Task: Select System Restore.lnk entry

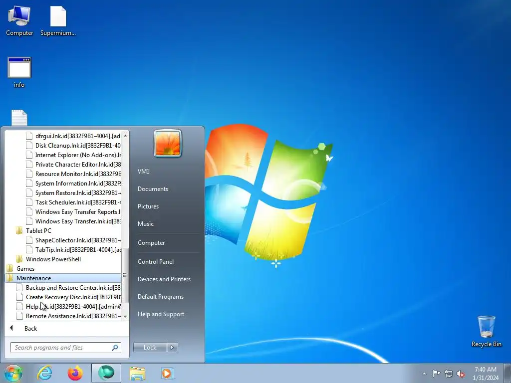Action: (73, 193)
